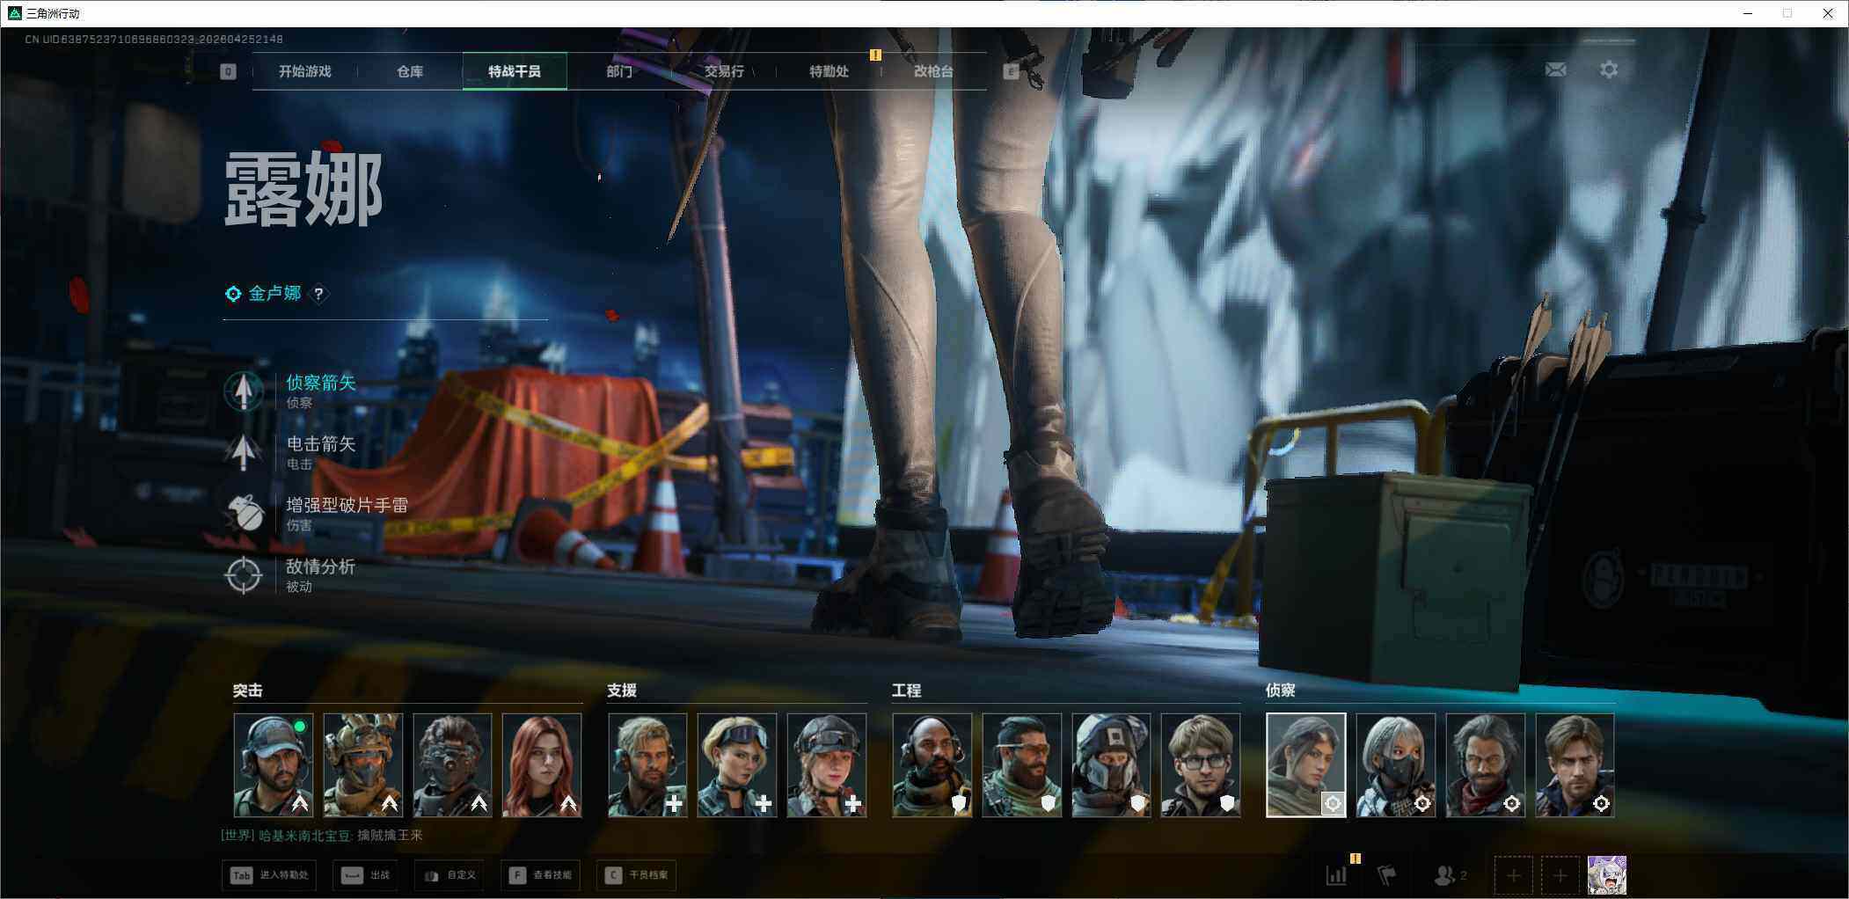The height and width of the screenshot is (899, 1849).
Task: Add teammate in second empty plus slot
Action: pyautogui.click(x=1560, y=875)
